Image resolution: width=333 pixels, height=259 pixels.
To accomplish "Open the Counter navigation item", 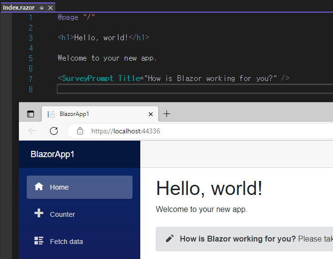I will click(80, 214).
